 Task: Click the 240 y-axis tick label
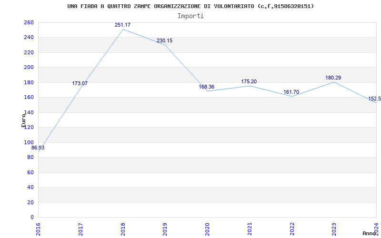[29, 38]
